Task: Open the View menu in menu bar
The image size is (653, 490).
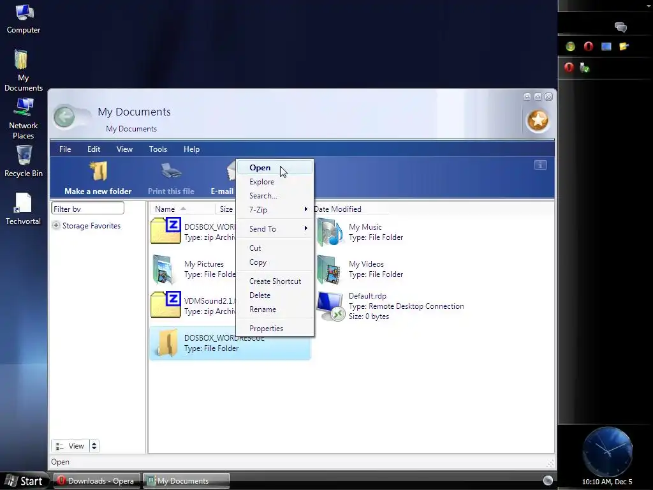Action: [x=124, y=149]
